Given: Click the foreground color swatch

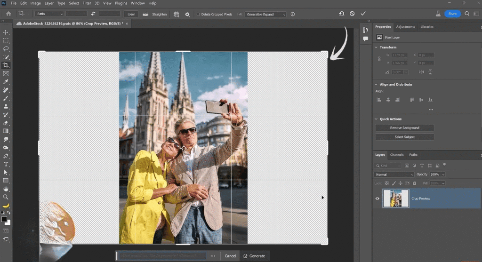Looking at the screenshot, I should [4, 219].
